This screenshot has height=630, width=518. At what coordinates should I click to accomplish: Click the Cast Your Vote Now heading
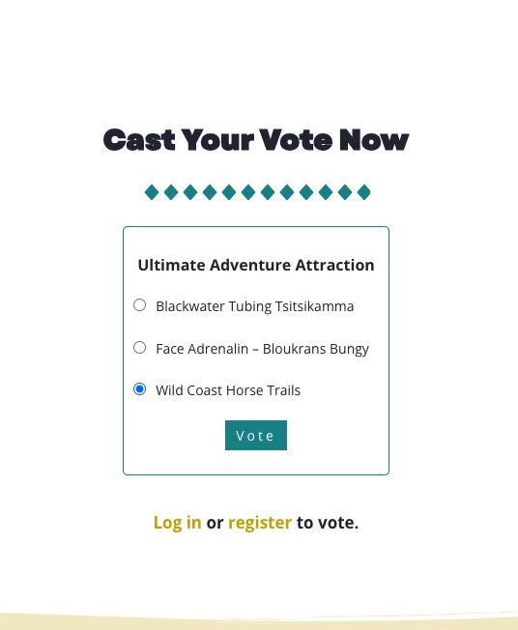256,140
